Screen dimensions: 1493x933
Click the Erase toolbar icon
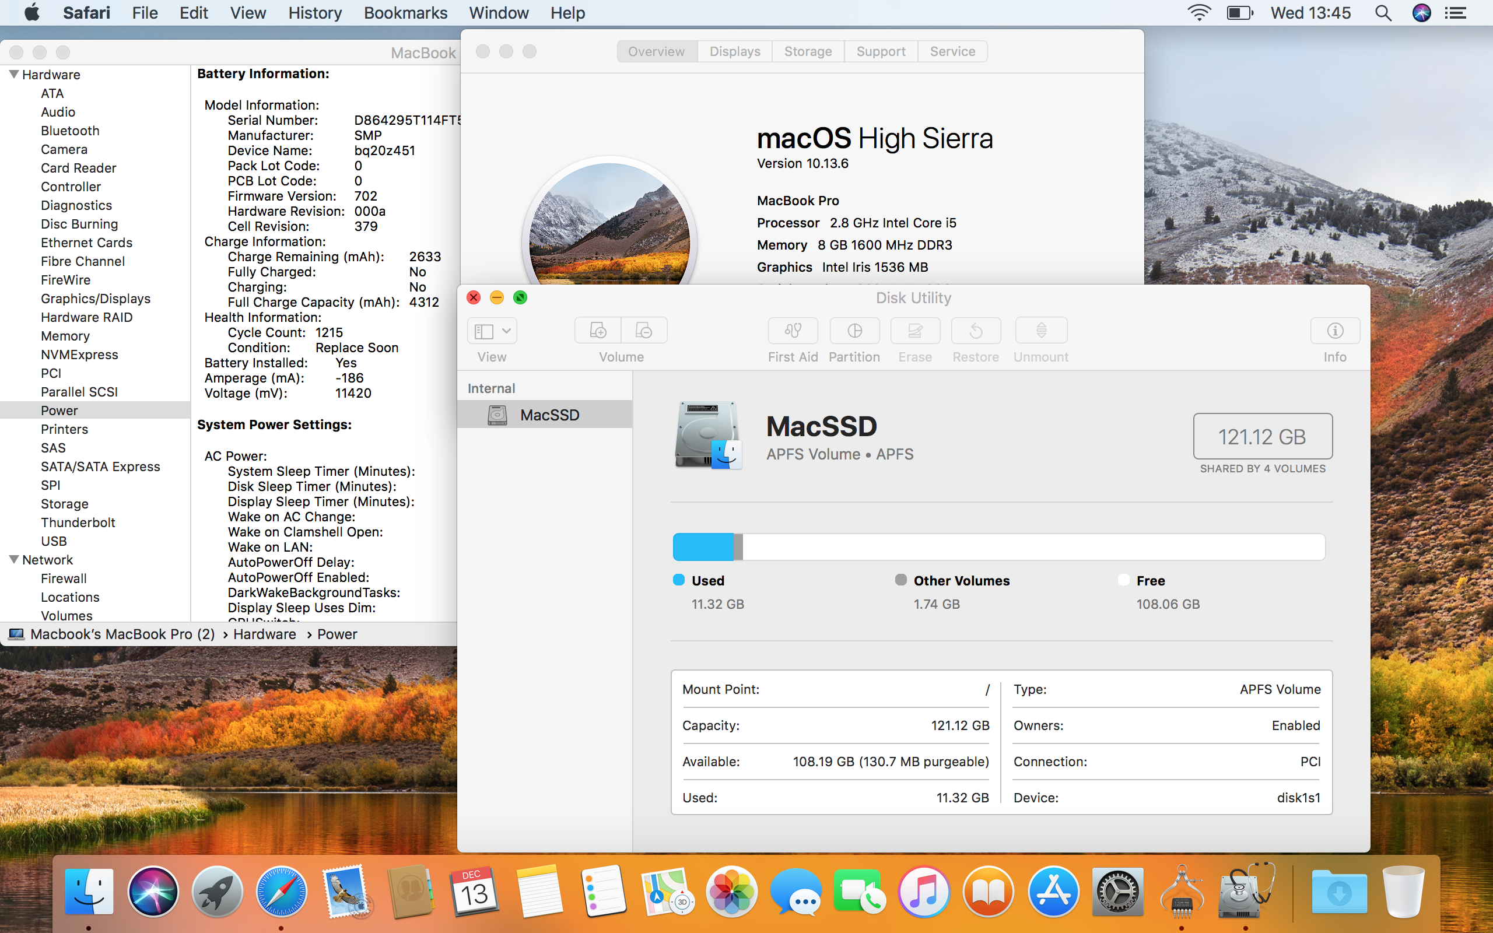point(915,331)
